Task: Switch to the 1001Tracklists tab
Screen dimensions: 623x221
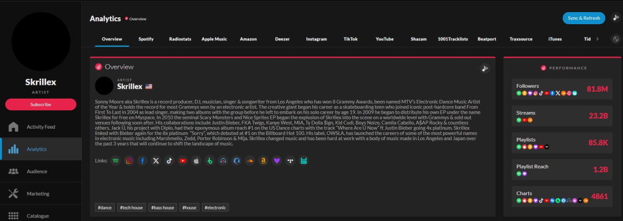Action: pyautogui.click(x=453, y=39)
